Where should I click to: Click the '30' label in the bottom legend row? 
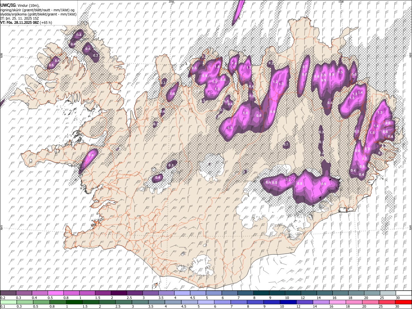(398, 307)
